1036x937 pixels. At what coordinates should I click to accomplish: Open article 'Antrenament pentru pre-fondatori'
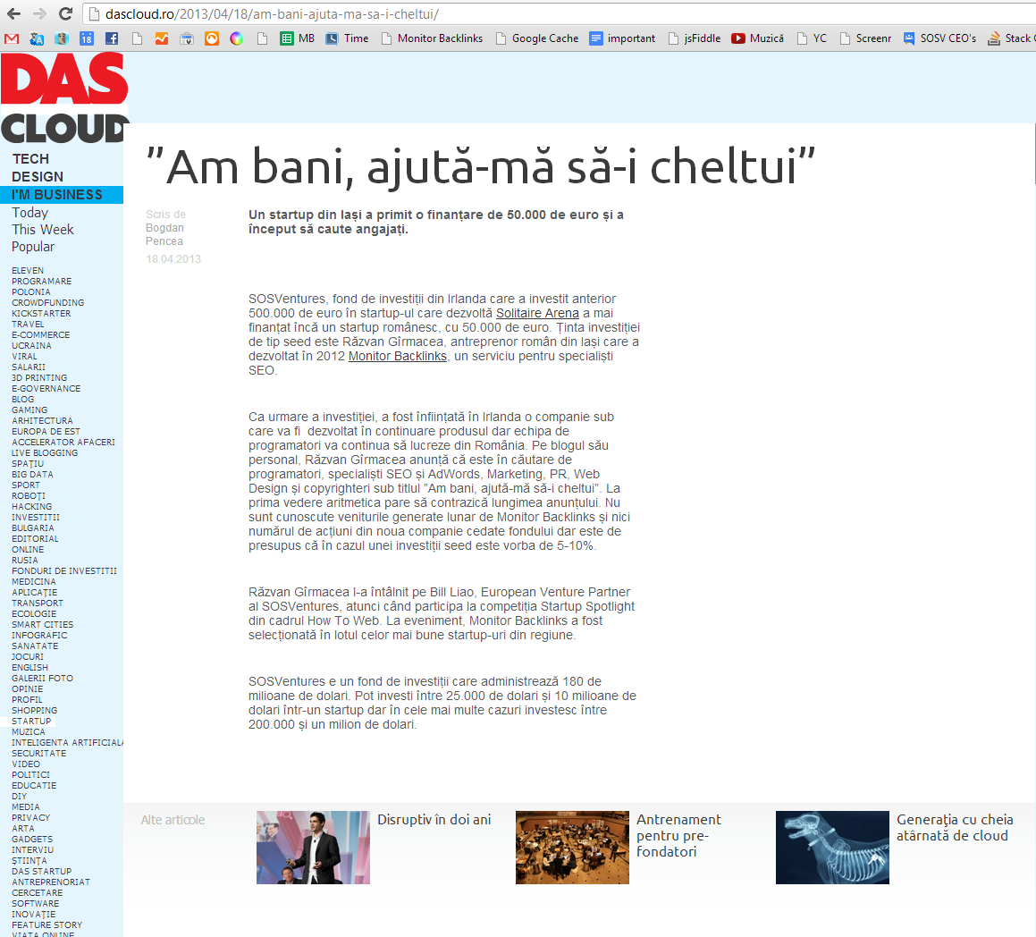pyautogui.click(x=678, y=835)
